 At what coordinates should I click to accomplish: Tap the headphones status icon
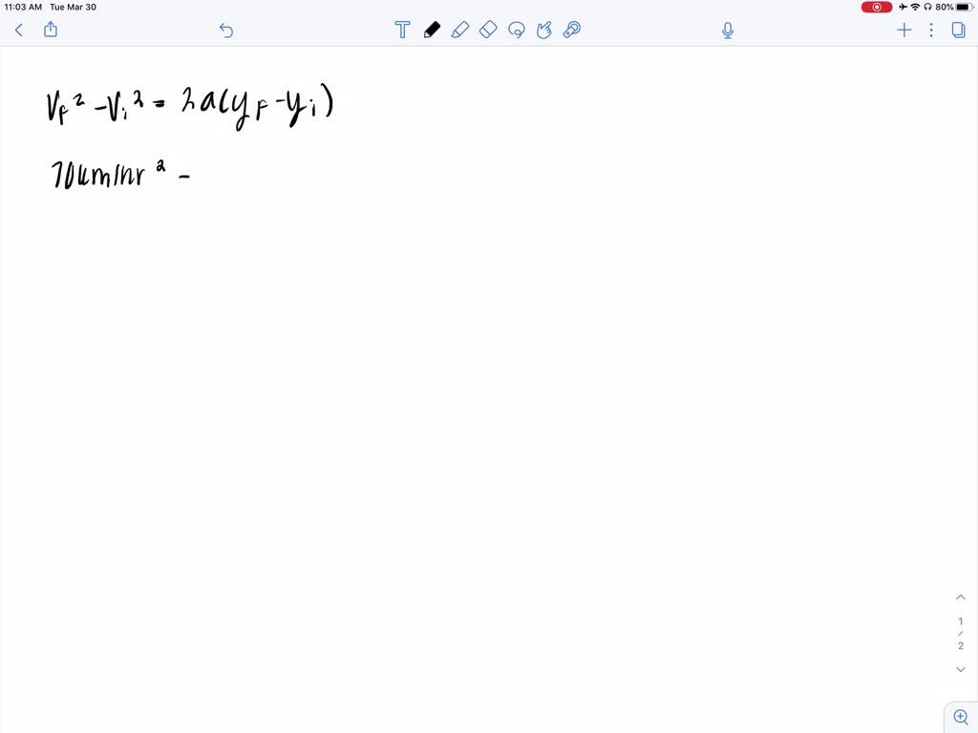927,7
